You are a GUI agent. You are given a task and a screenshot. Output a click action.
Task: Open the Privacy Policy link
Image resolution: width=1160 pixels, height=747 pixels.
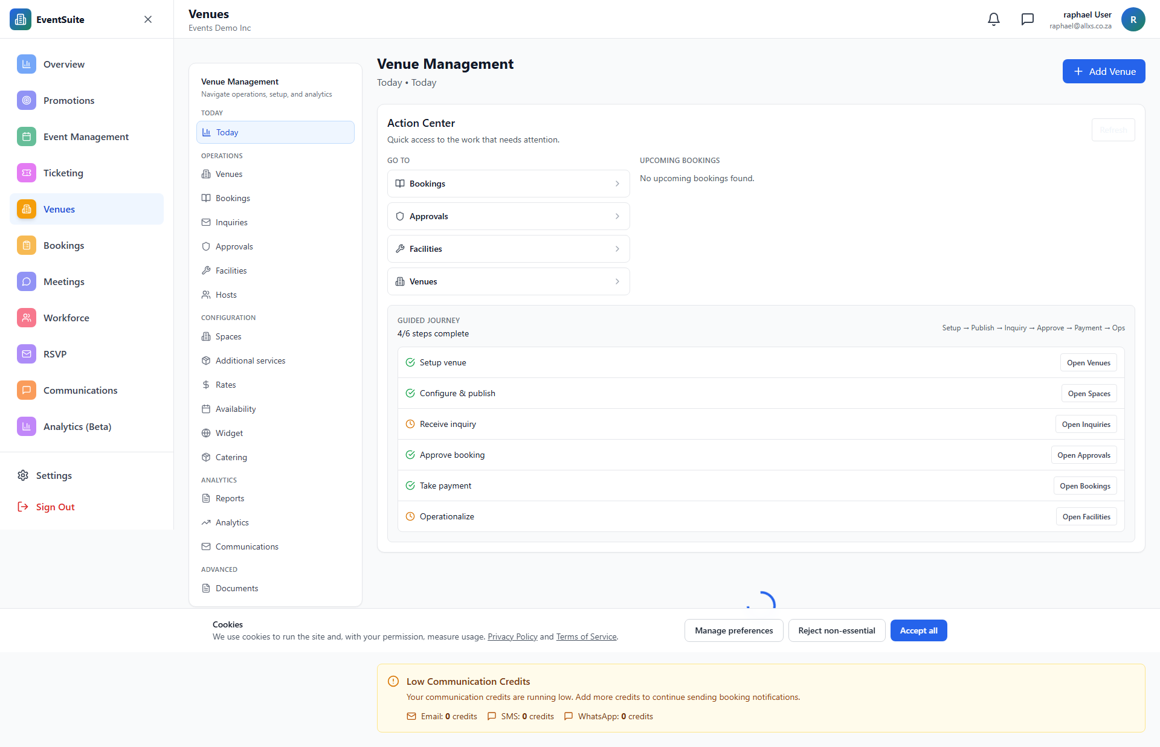point(512,636)
